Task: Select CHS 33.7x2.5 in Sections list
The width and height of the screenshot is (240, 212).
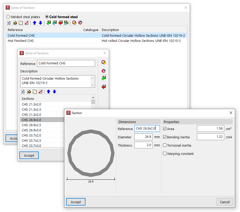Action: (x=42, y=140)
